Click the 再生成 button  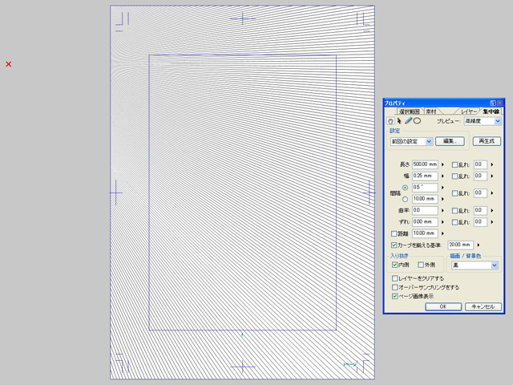[x=487, y=141]
